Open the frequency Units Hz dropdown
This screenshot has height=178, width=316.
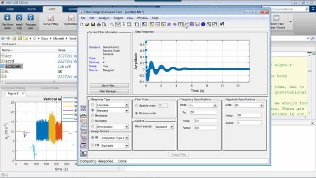point(215,105)
